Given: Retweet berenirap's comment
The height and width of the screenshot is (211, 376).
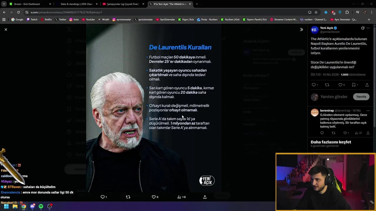Looking at the screenshot, I should point(333,133).
